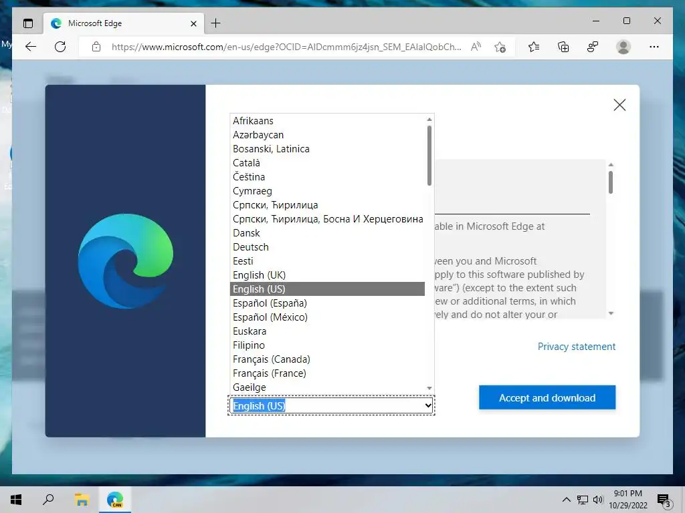
Task: Activate the Read aloud icon
Action: pos(476,47)
